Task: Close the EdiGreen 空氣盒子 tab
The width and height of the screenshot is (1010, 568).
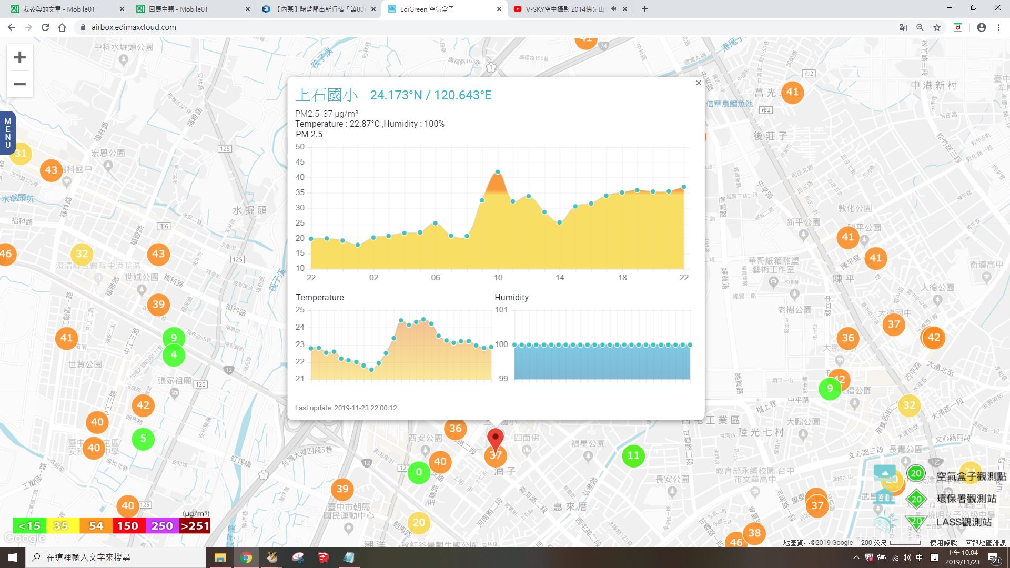Action: [x=499, y=9]
